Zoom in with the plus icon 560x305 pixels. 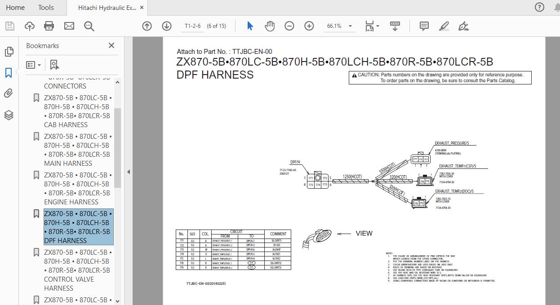click(x=309, y=26)
